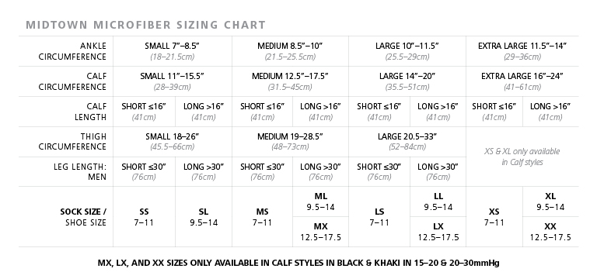This screenshot has height=279, width=597.
Task: Click the Large 10"–11.5" ankle circumference cell
Action: coord(407,51)
